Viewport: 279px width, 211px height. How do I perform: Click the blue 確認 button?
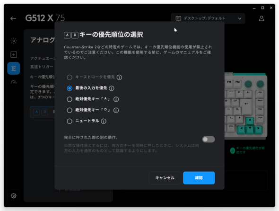coord(199,178)
